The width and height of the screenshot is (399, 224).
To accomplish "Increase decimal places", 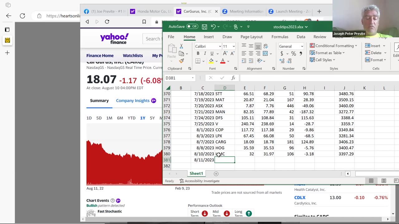I will tap(282, 61).
